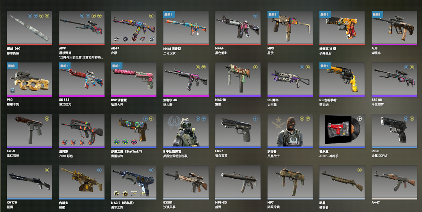Click the small sticker icon on the P90 tile
422x212 pixels.
pos(13,90)
